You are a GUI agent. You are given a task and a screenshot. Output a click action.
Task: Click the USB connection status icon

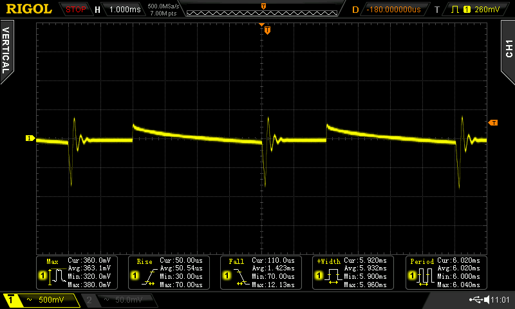coord(477,299)
